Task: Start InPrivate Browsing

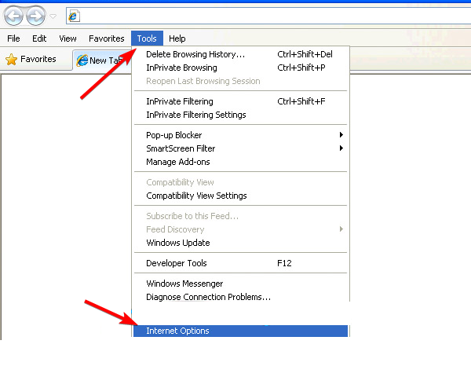Action: 241,68
